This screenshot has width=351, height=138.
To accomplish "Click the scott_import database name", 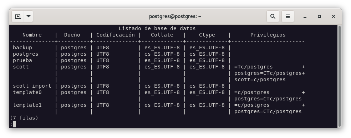I will 32,86.
